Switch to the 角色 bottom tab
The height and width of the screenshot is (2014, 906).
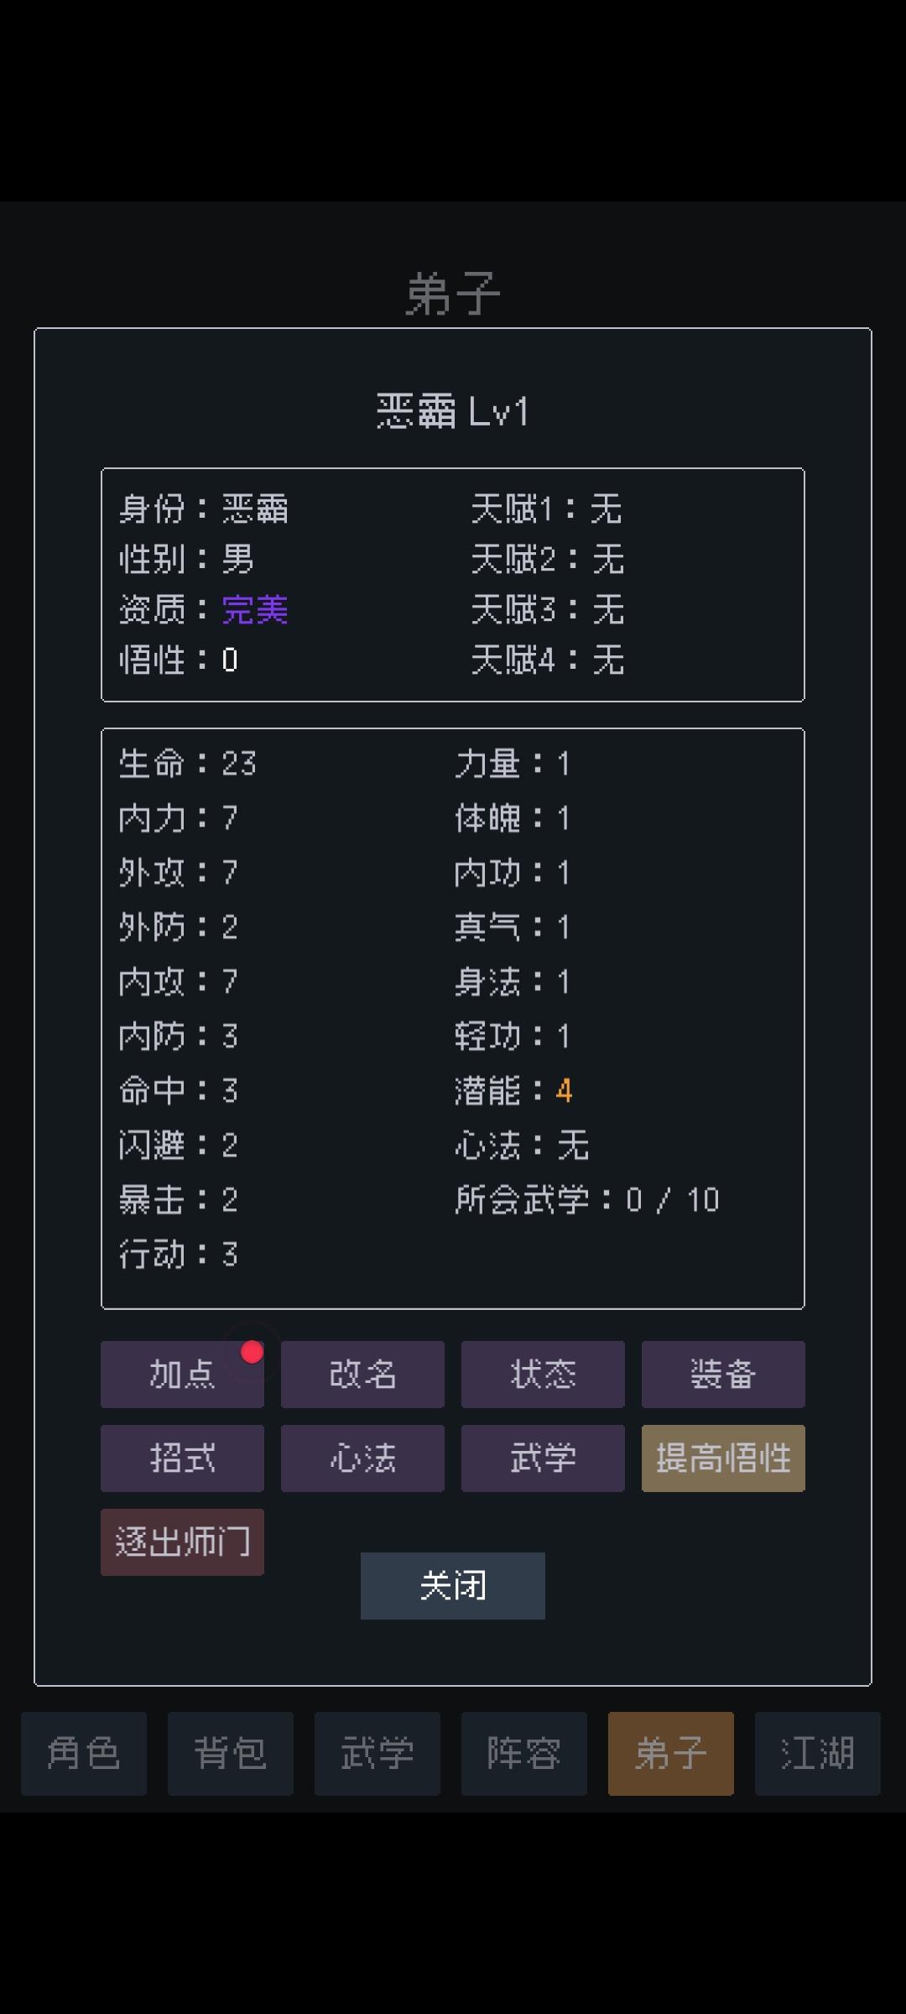pos(84,1753)
